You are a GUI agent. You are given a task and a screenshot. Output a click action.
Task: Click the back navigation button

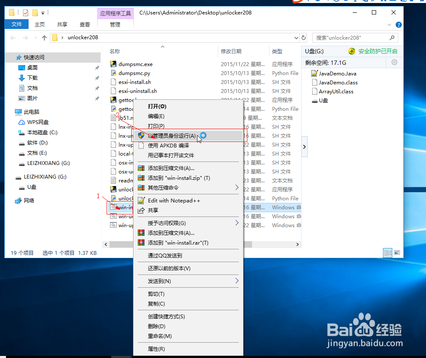(13, 38)
